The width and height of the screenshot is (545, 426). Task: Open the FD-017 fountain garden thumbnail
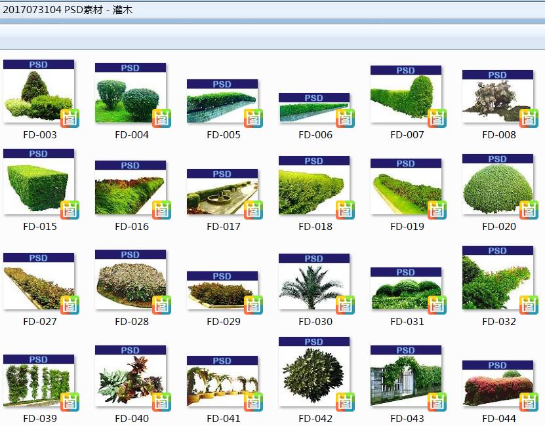222,192
